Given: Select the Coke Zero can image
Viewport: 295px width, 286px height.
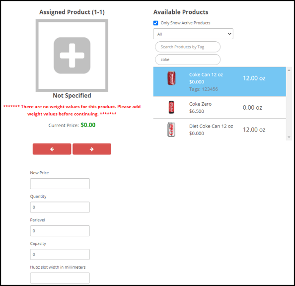Looking at the screenshot, I should pos(171,107).
